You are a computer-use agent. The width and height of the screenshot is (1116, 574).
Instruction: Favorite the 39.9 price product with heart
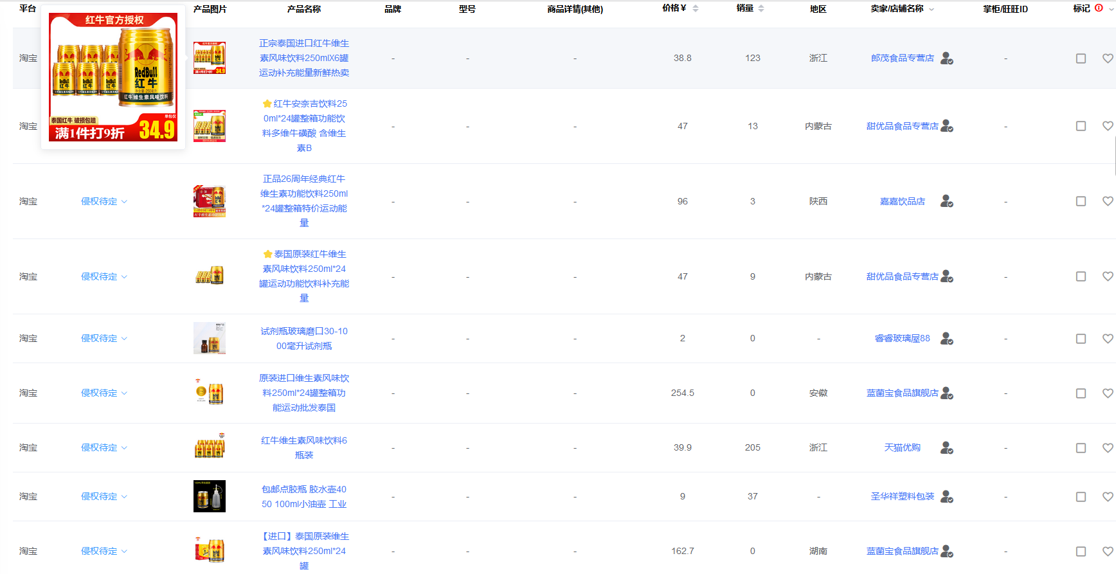coord(1108,448)
